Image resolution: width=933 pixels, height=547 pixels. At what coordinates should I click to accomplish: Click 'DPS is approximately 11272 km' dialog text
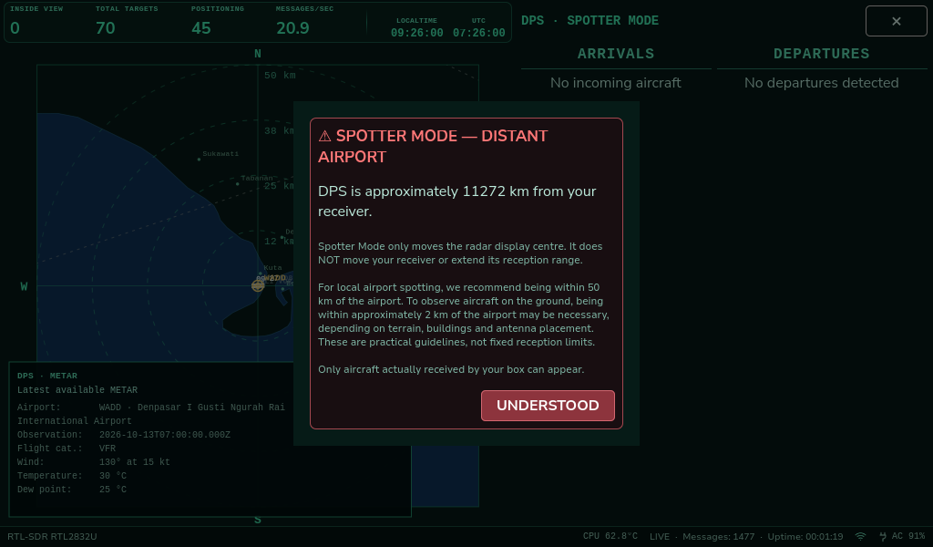coord(424,191)
